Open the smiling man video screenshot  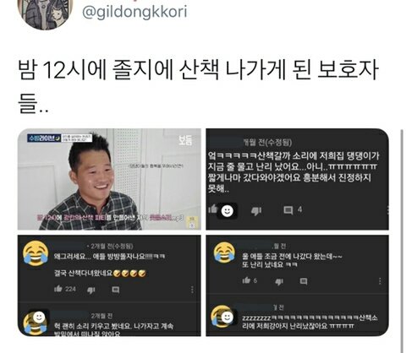[109, 179]
